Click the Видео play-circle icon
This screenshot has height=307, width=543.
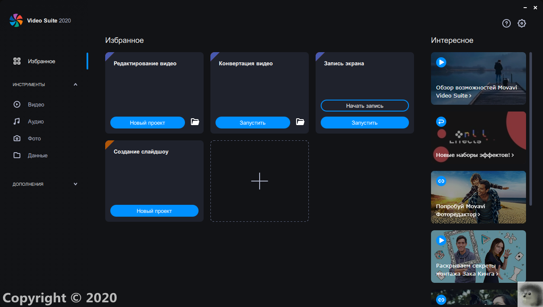tap(17, 104)
